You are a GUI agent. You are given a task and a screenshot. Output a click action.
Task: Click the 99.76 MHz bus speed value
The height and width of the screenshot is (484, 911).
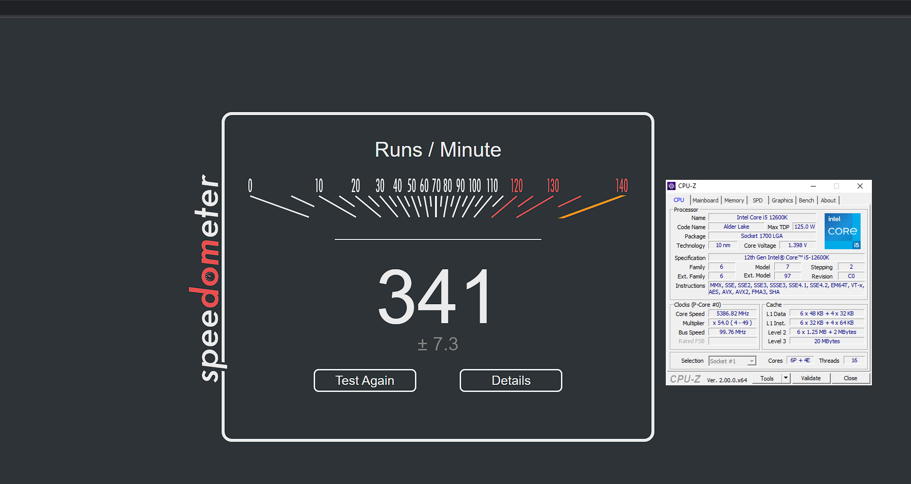[x=733, y=332]
